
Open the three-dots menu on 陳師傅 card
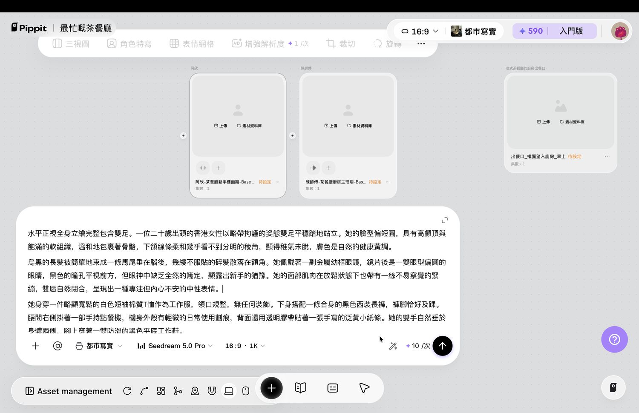[388, 182]
